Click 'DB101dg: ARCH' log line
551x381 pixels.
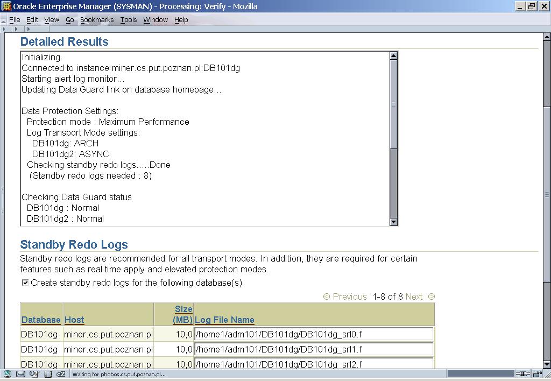coord(65,143)
